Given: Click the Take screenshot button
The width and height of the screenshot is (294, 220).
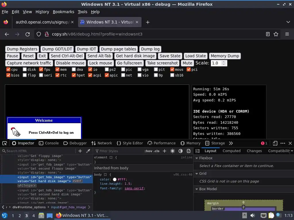Looking at the screenshot, I should [162, 63].
